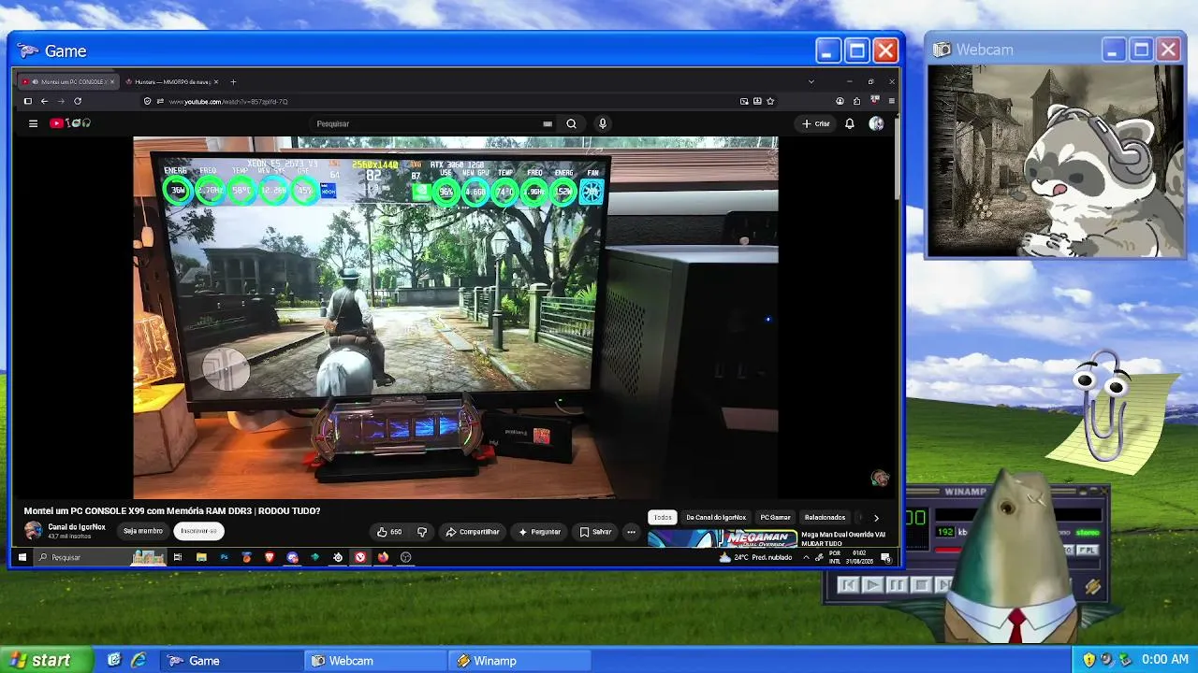Open the Mega Man Dual Override thumbnail

[723, 539]
